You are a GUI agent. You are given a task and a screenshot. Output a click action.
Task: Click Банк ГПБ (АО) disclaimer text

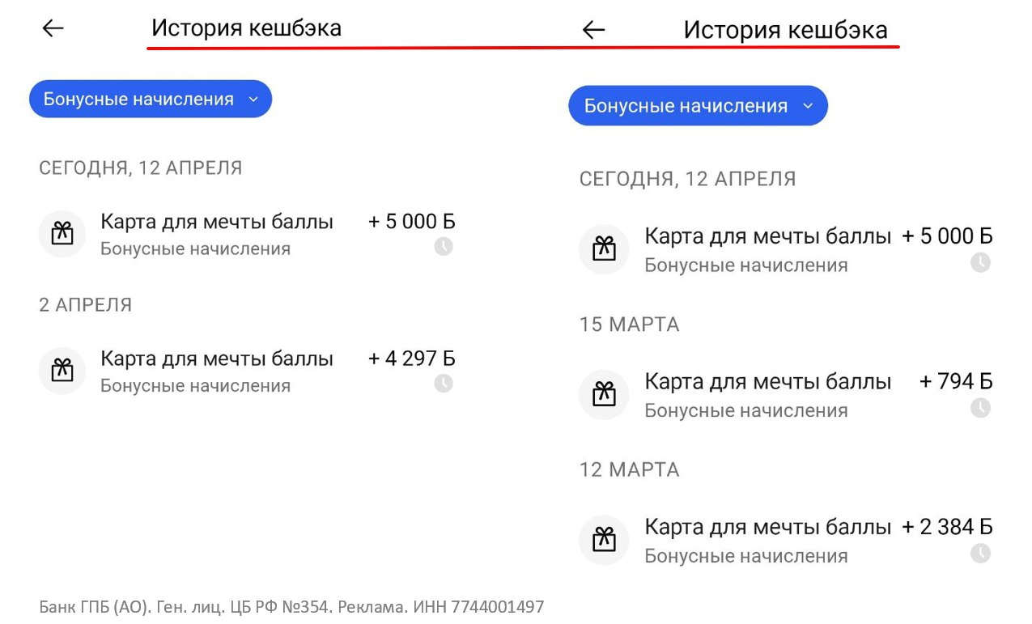(291, 606)
